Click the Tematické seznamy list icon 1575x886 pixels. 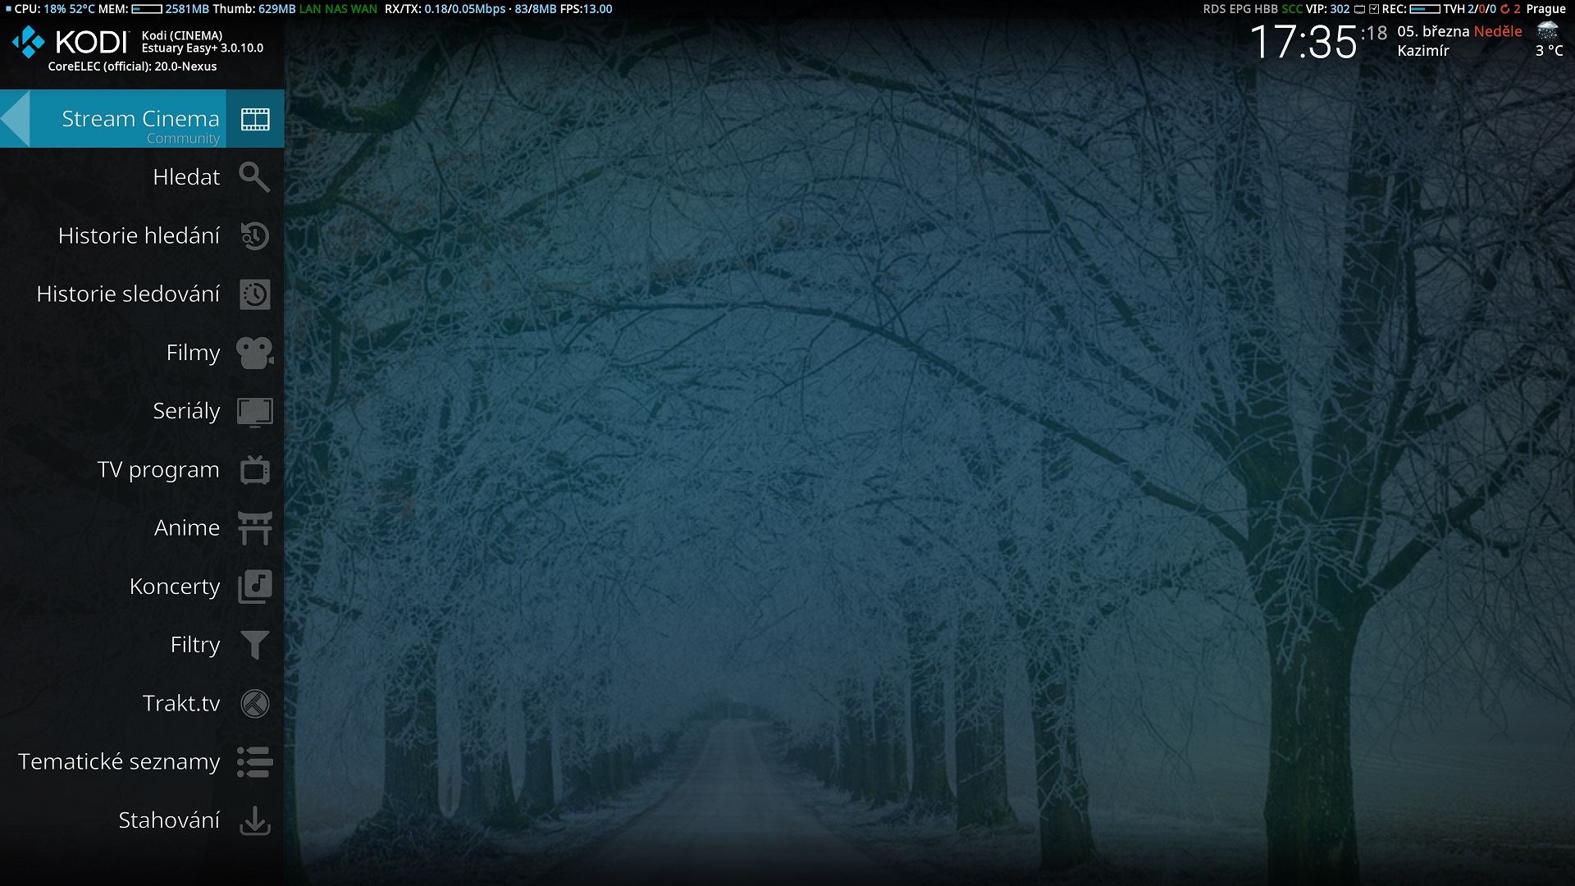(x=254, y=762)
